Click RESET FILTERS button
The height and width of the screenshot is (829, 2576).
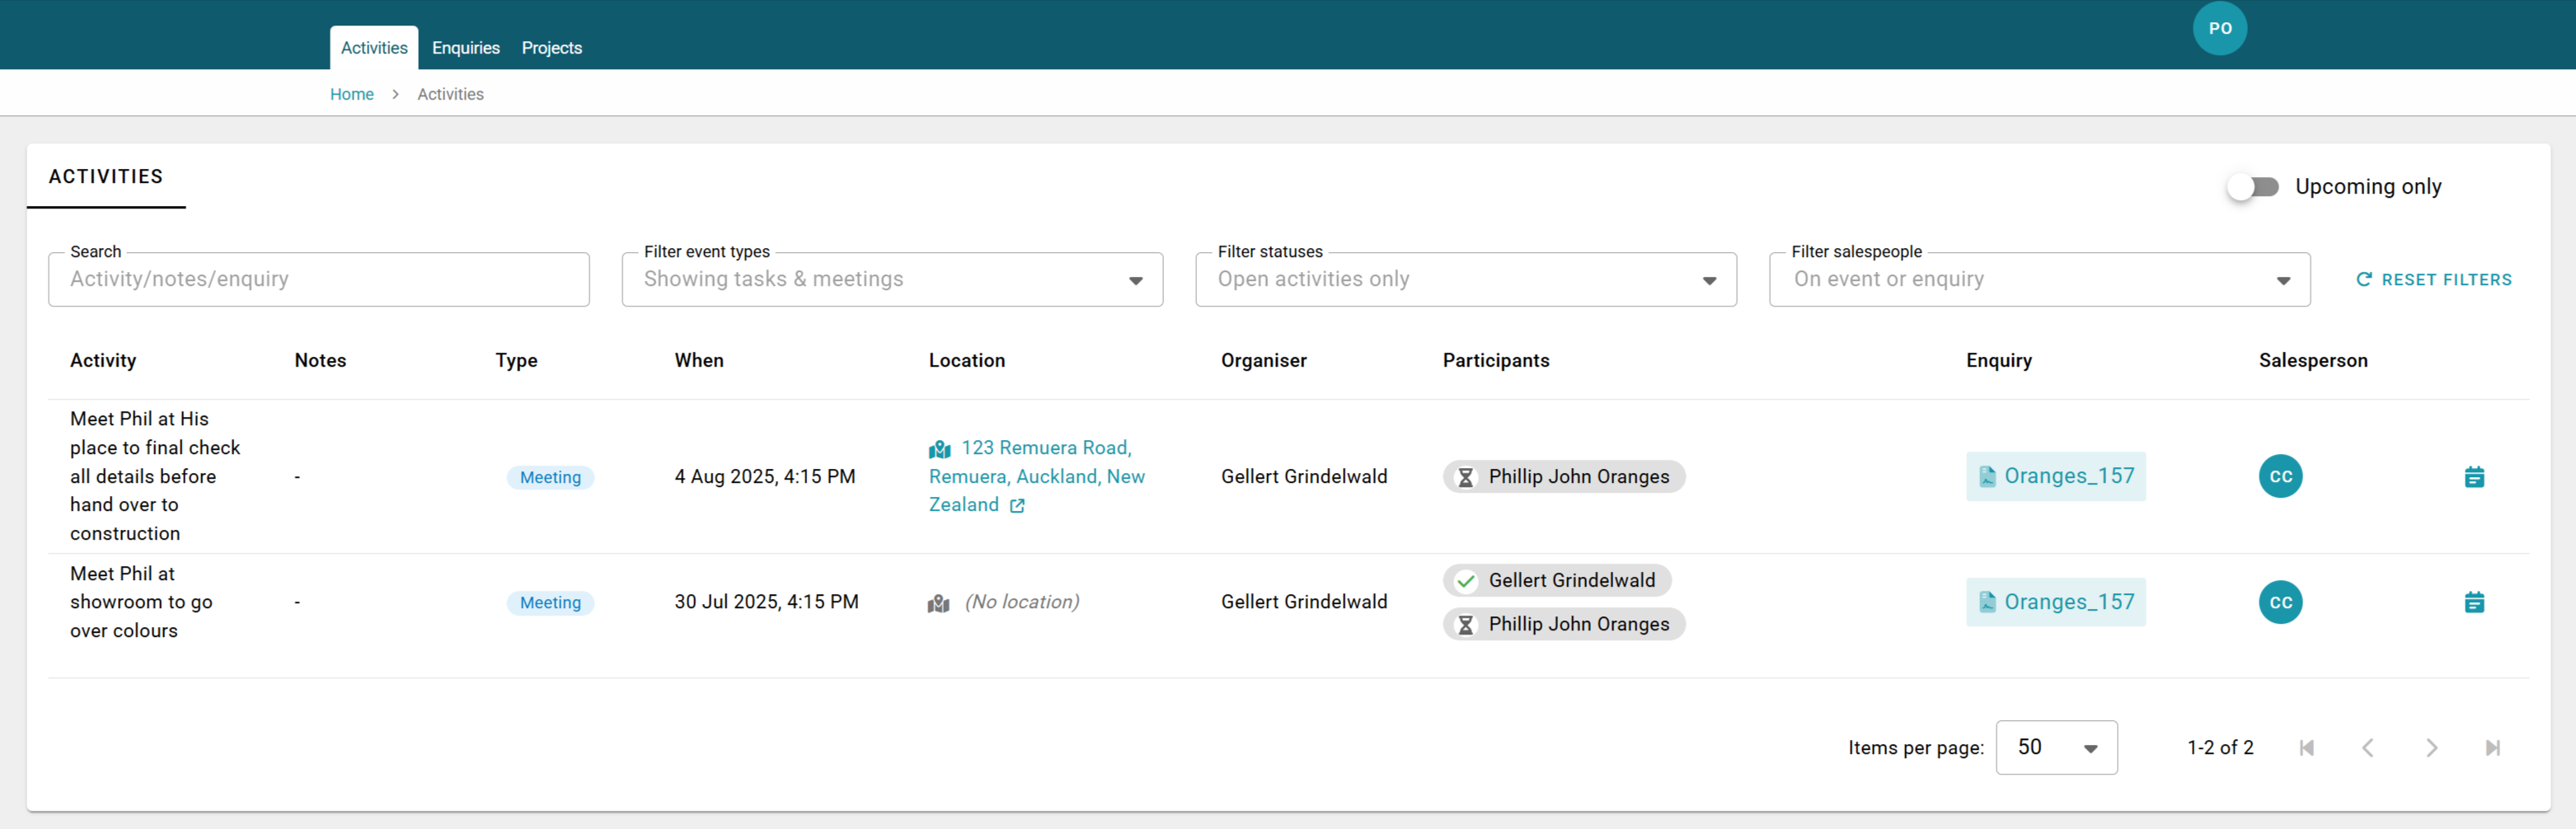click(2434, 280)
